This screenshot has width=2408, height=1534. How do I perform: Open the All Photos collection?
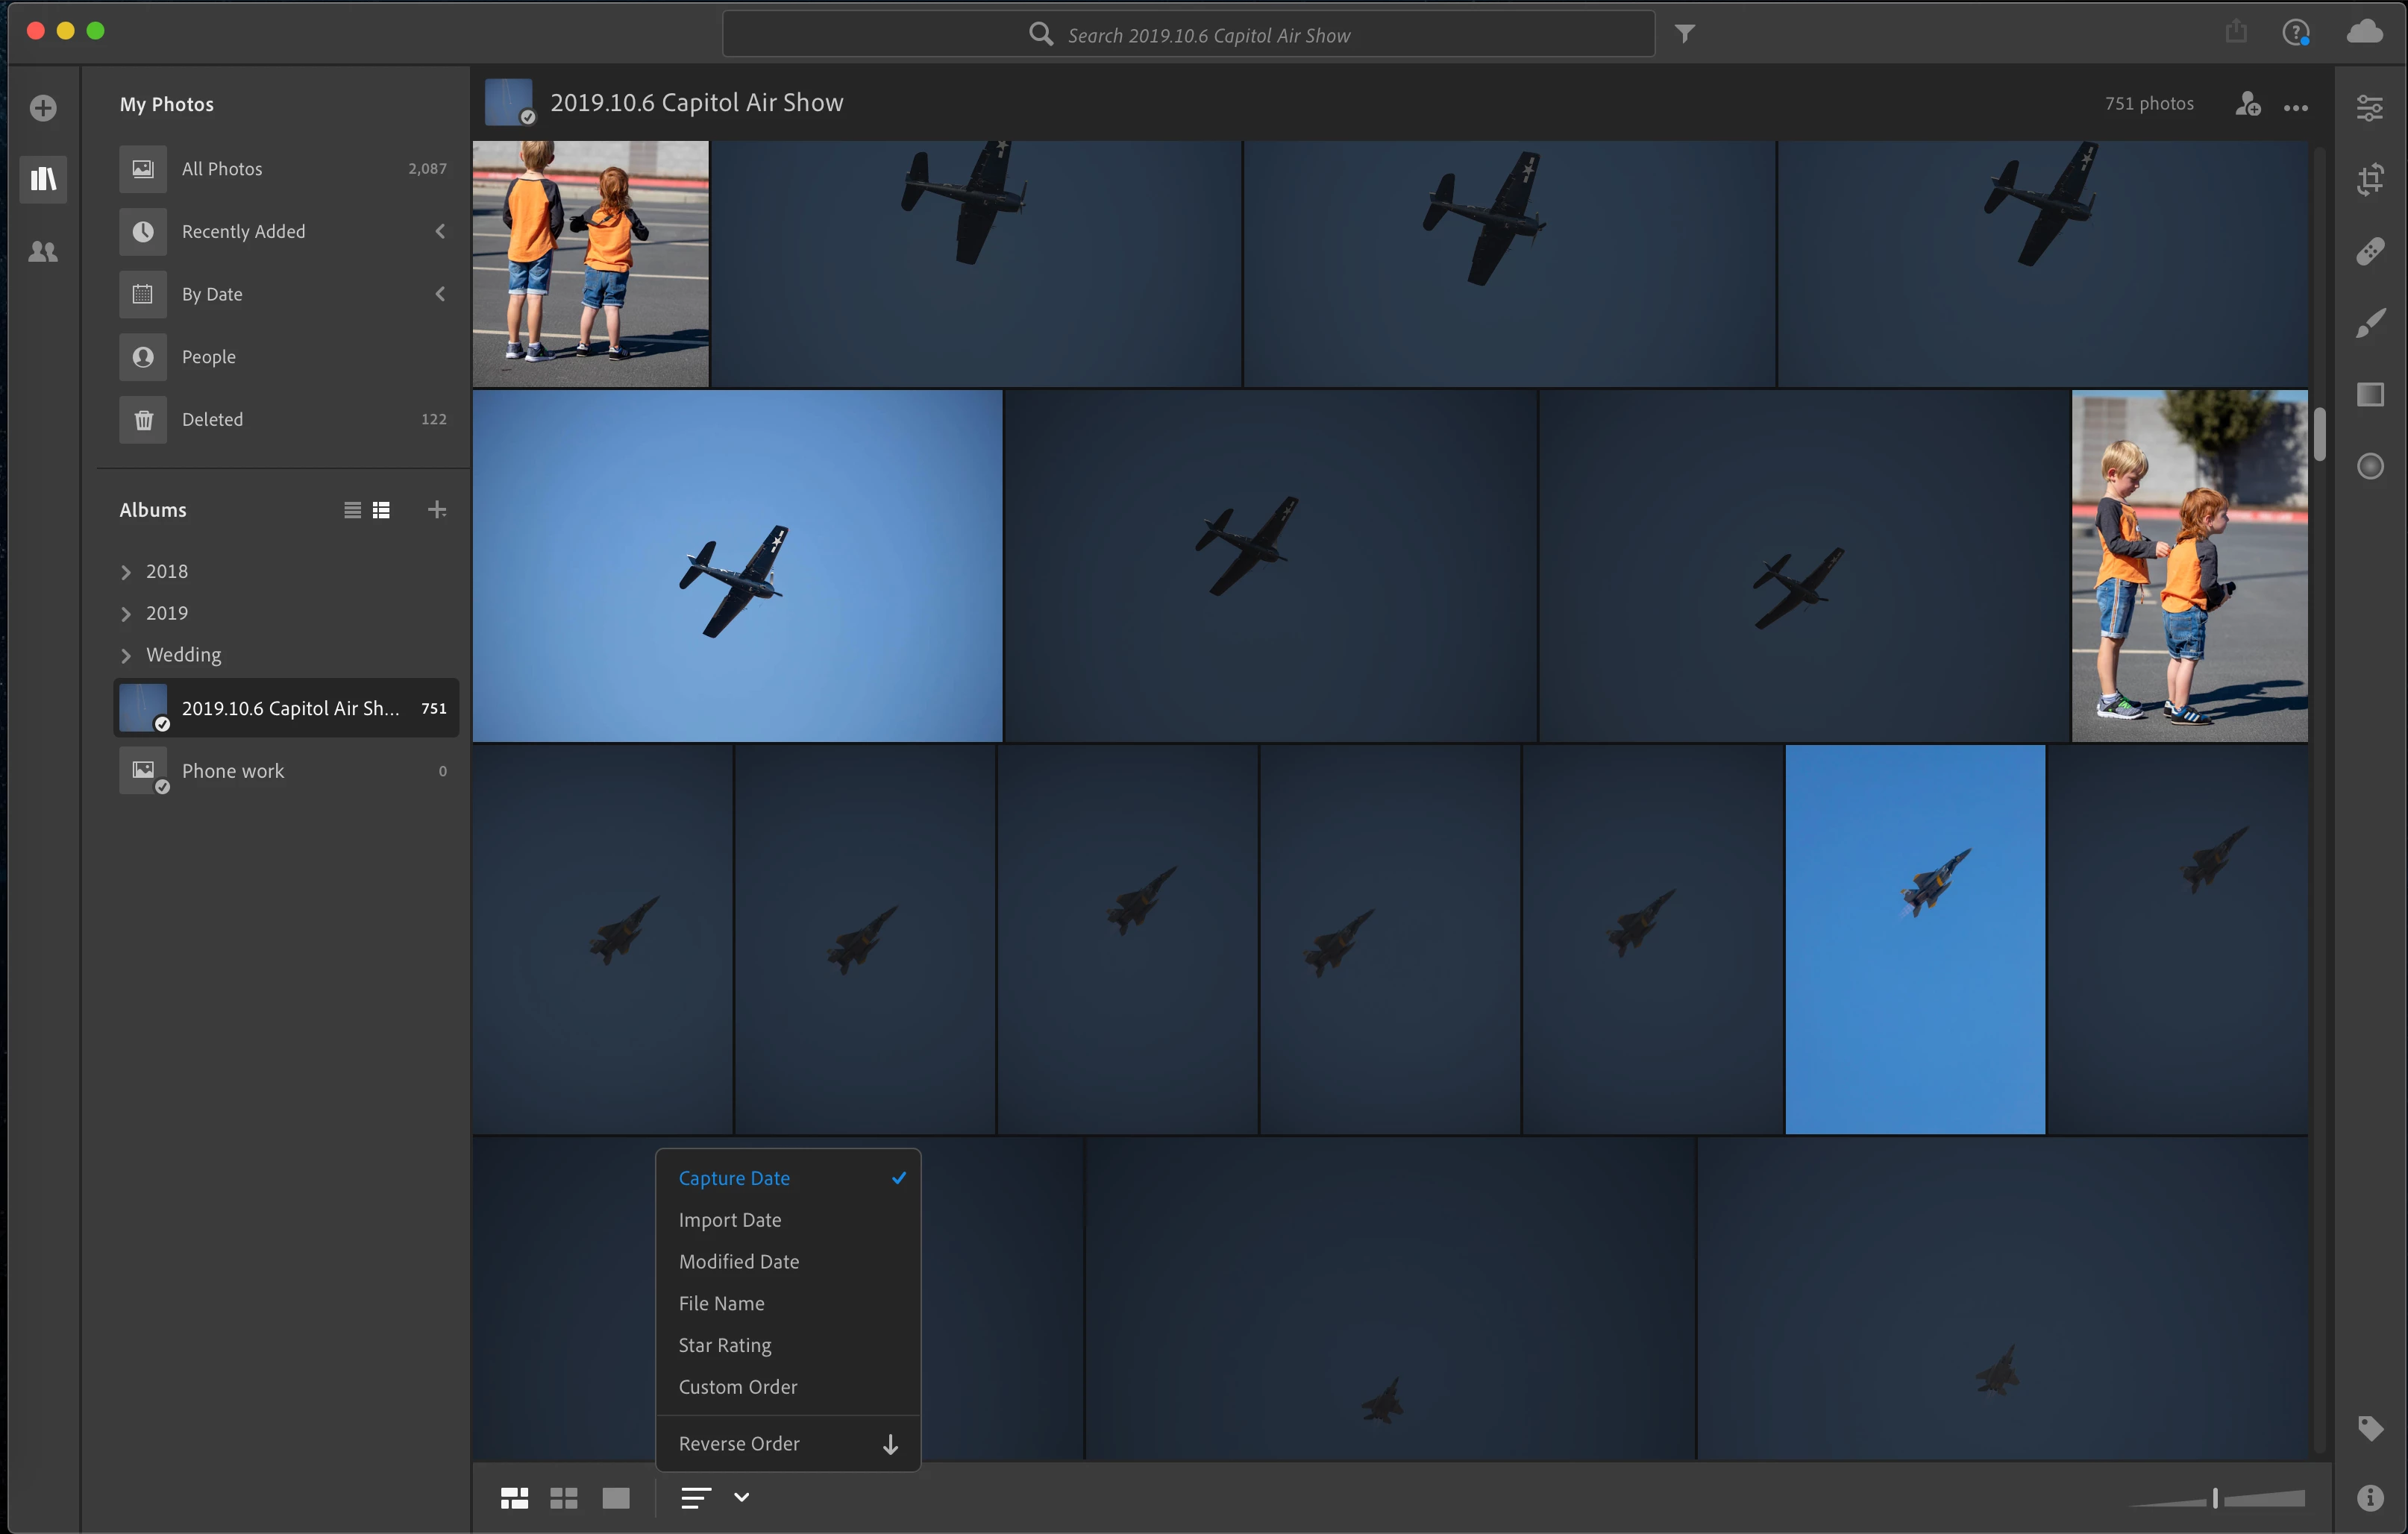pos(222,169)
